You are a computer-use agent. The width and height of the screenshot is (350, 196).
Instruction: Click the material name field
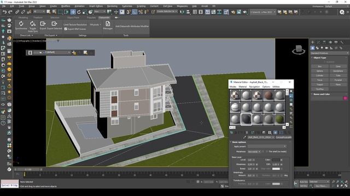click(261, 137)
